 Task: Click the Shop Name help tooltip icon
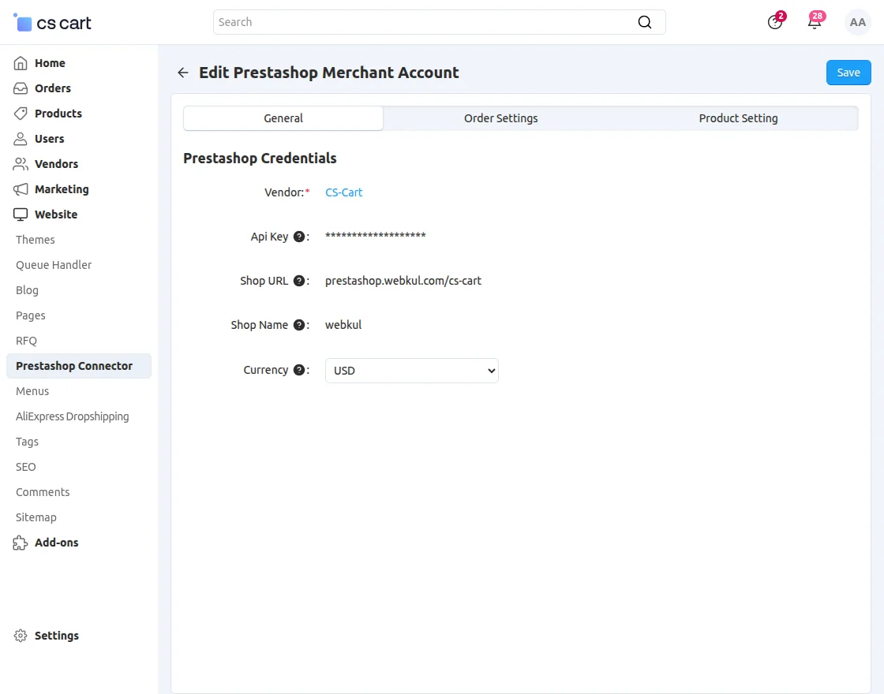pos(299,325)
